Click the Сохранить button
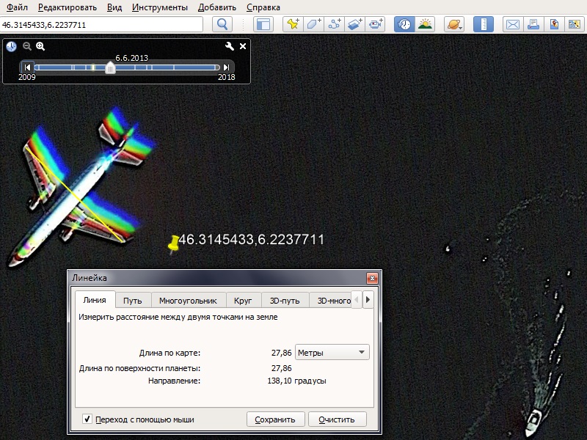 (x=275, y=419)
